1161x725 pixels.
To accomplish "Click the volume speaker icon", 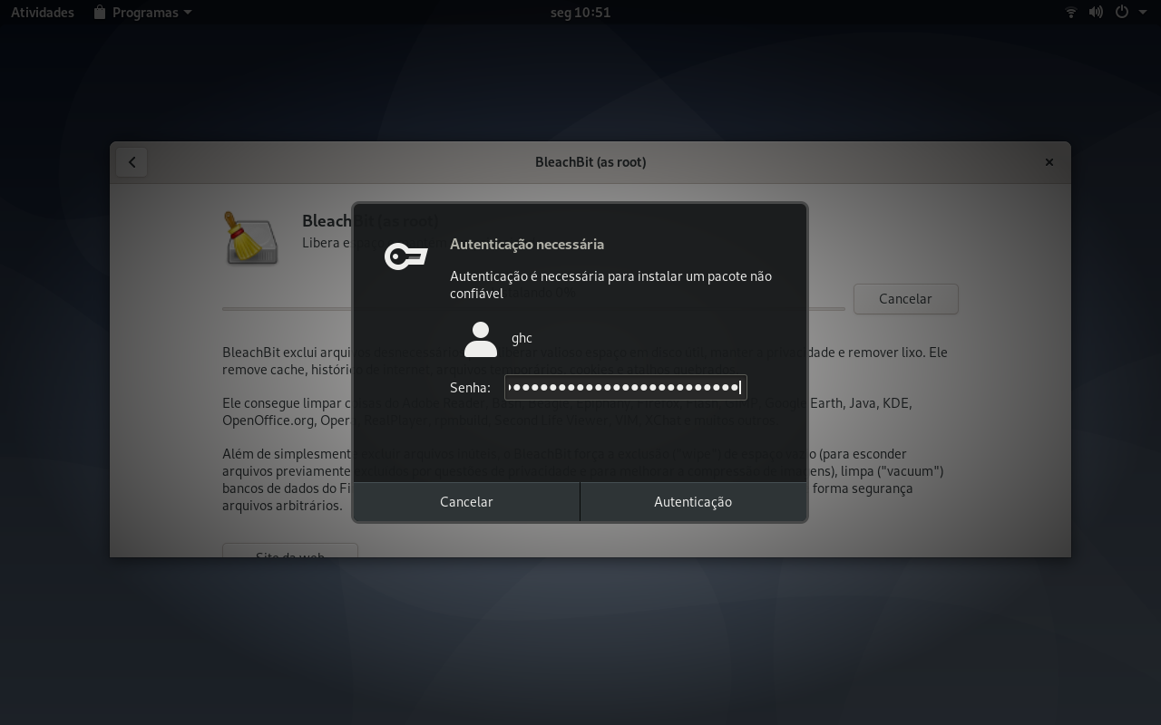I will (1096, 13).
